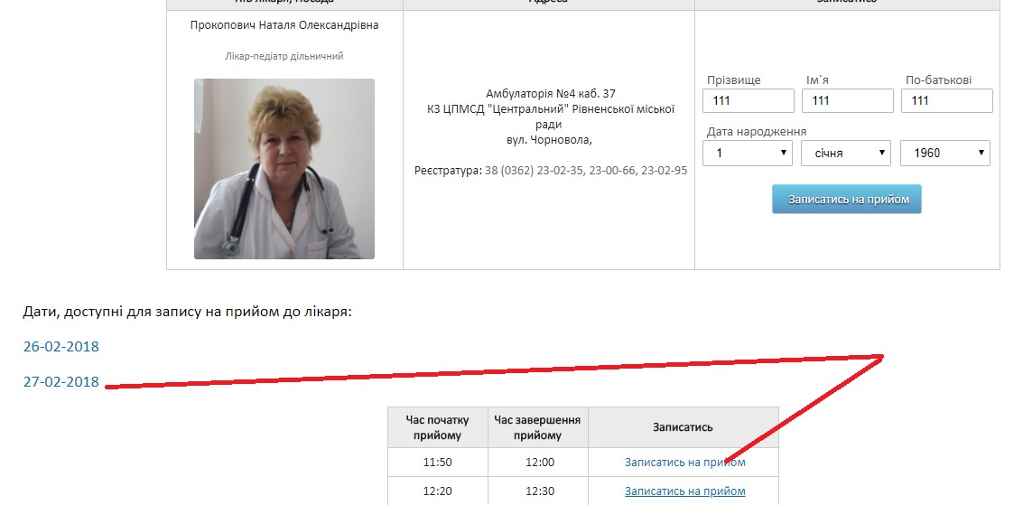Select the date link 26-02-2018
This screenshot has width=1023, height=505.
click(61, 347)
